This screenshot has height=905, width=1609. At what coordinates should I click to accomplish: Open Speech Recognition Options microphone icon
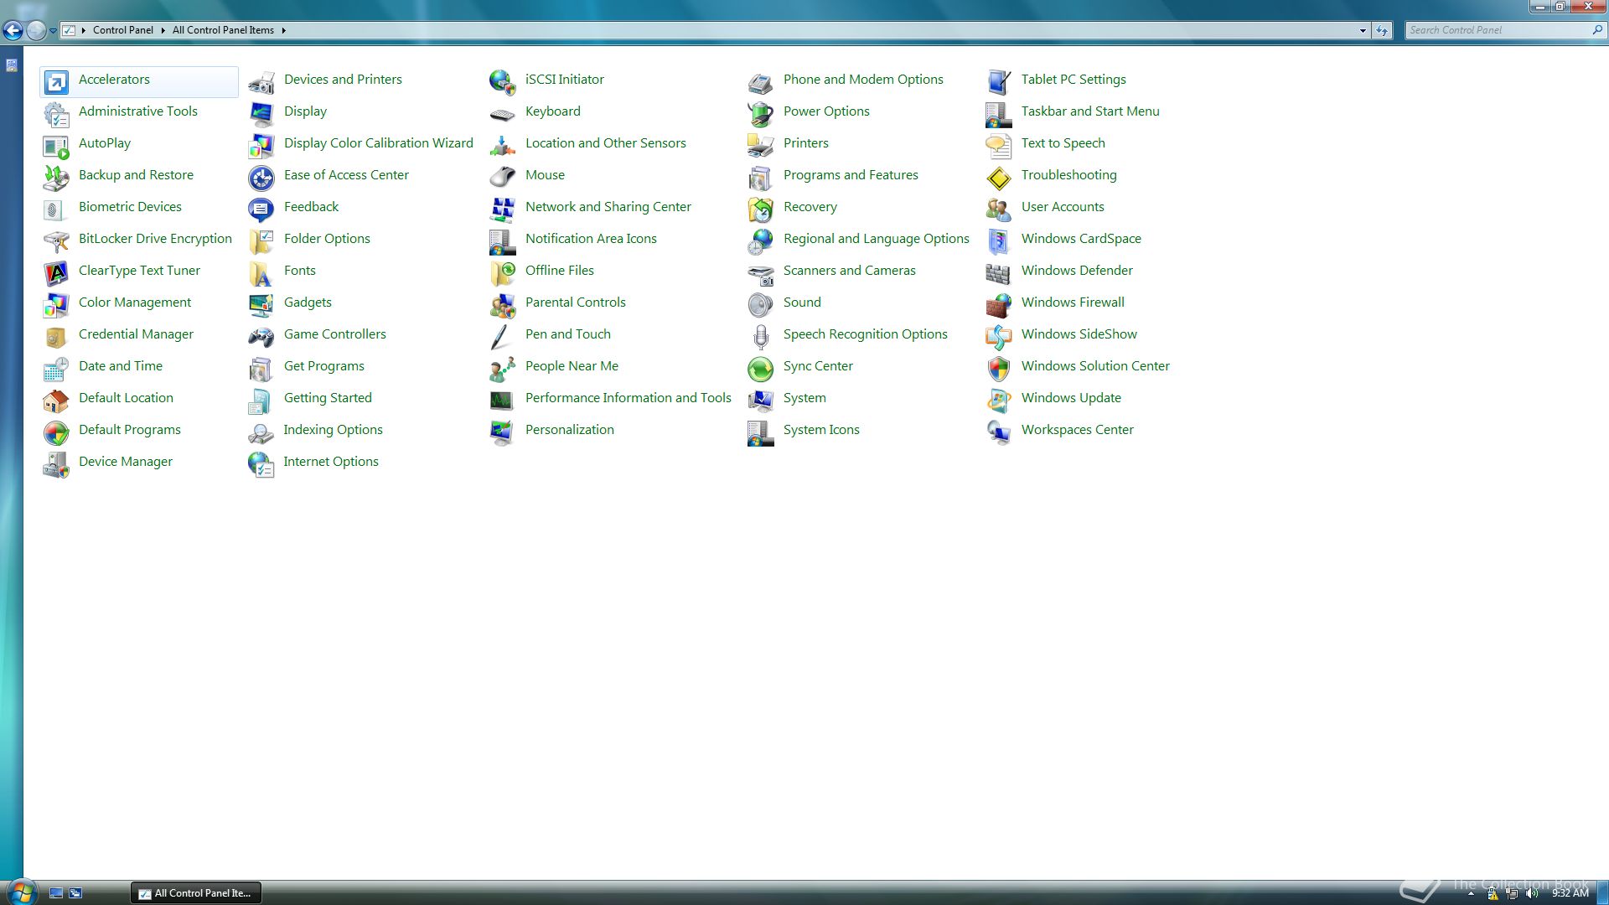(761, 336)
